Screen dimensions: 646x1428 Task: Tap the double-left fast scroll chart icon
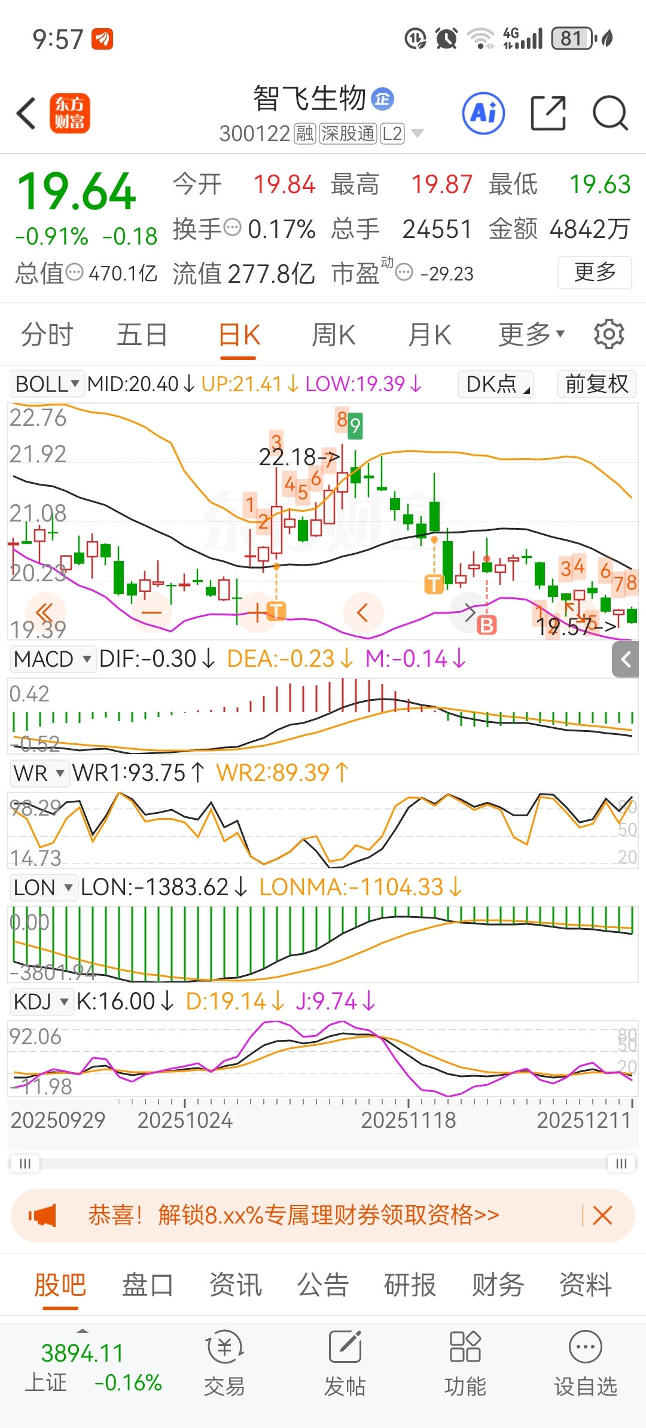coord(45,612)
